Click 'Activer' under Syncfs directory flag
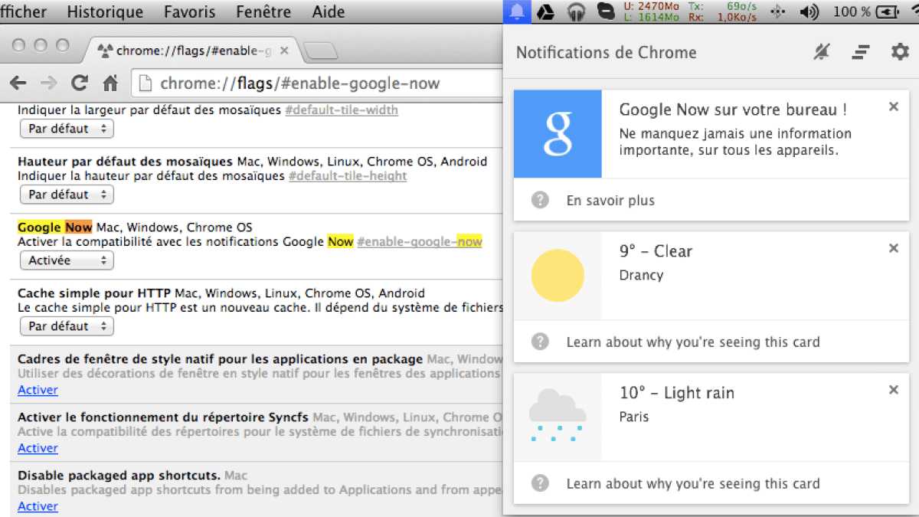Viewport: 919px width, 517px height. (38, 448)
